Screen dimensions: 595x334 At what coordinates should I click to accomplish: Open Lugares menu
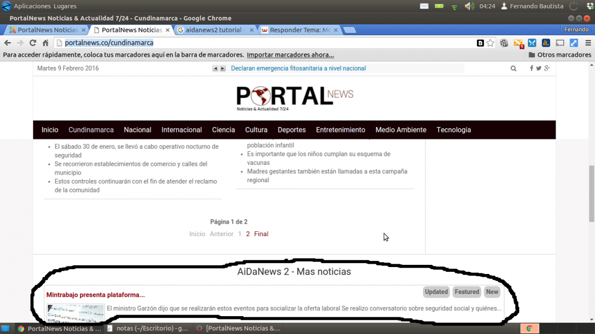click(65, 6)
